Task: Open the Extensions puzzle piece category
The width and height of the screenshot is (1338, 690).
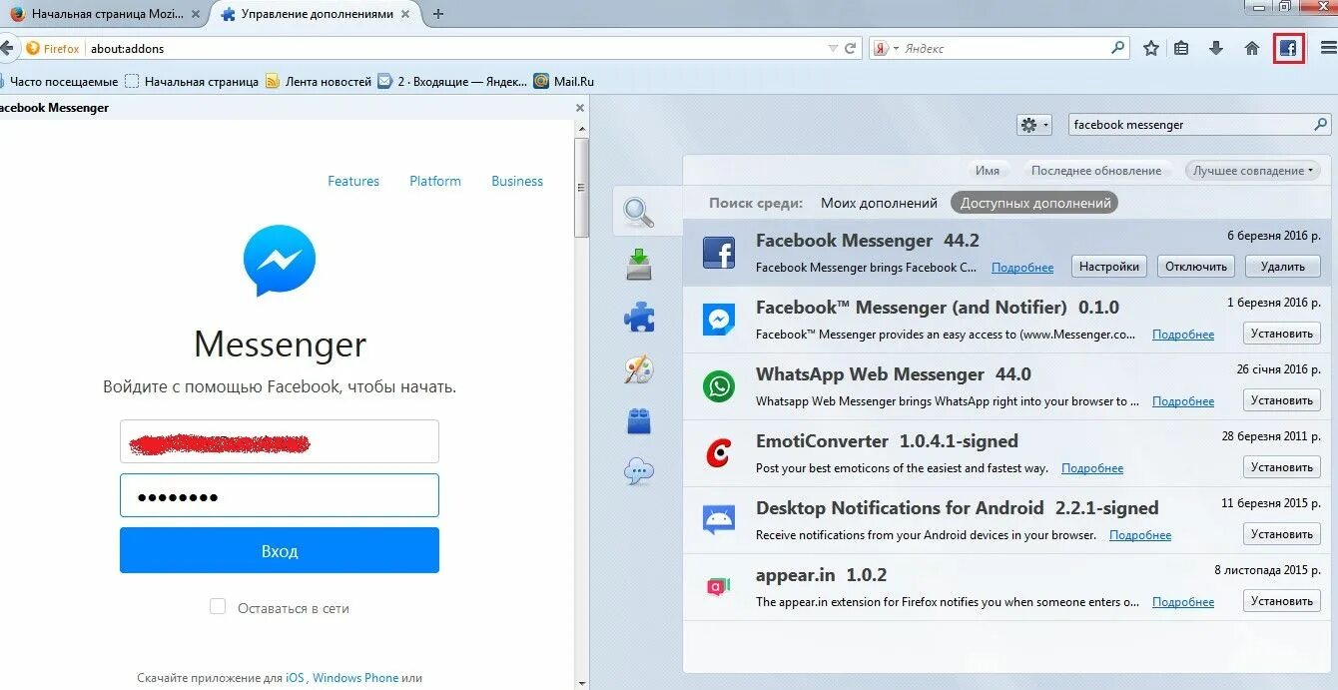Action: 638,318
